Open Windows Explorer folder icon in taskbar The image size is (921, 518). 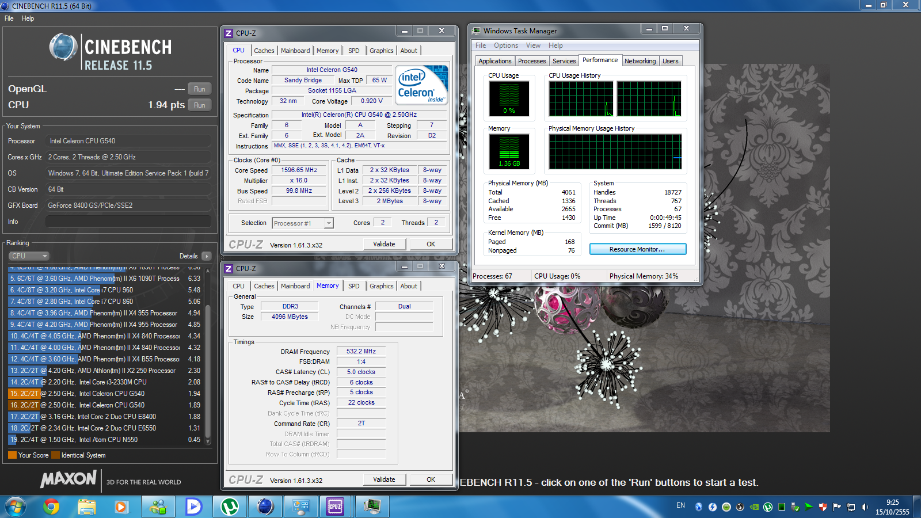pos(86,506)
